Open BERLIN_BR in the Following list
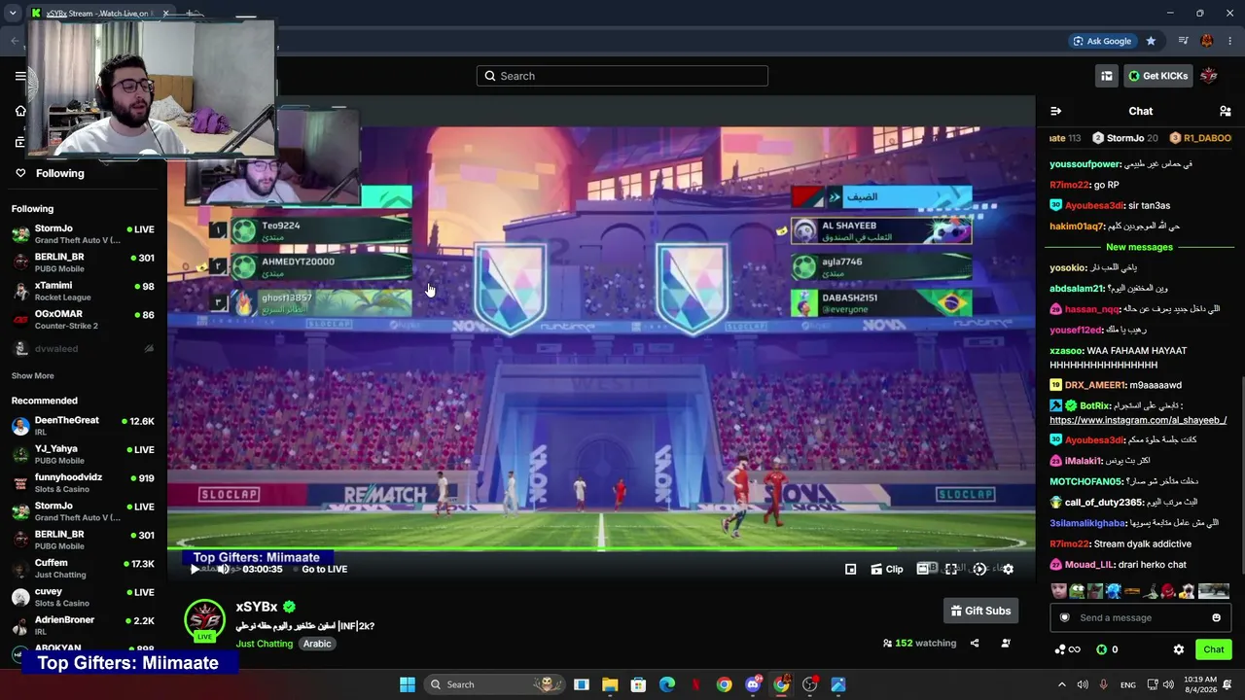1245x700 pixels. click(x=83, y=262)
